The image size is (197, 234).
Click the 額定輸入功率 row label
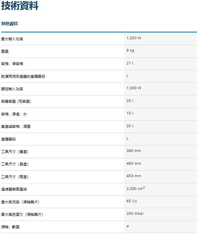pos(12,89)
